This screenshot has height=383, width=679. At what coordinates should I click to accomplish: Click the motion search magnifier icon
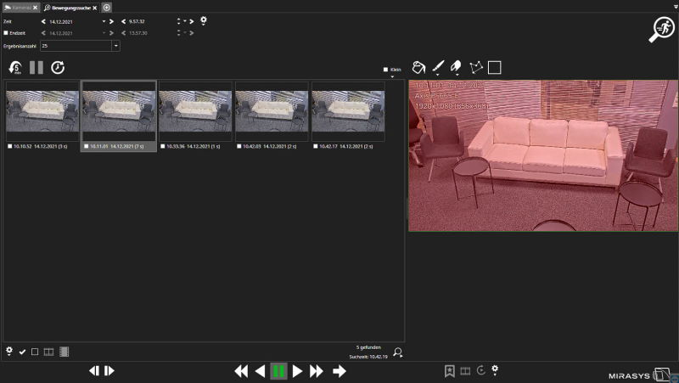(x=661, y=30)
